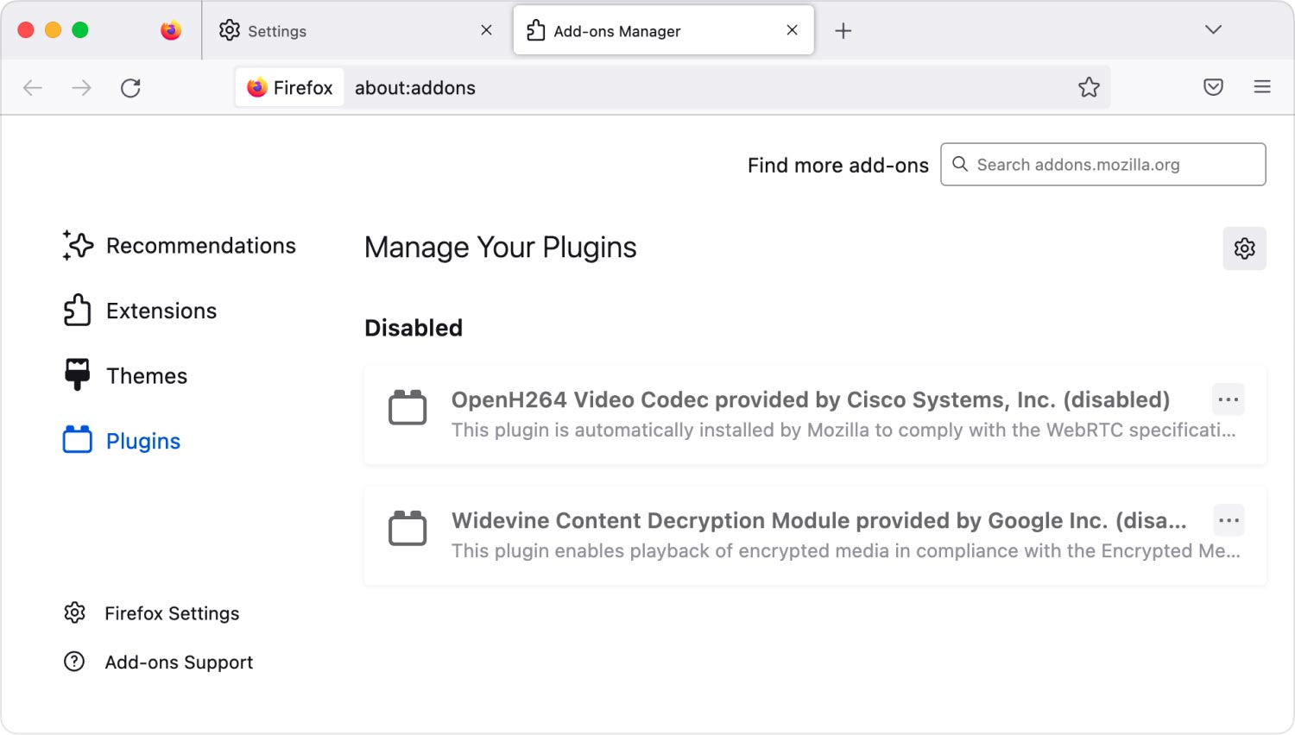The width and height of the screenshot is (1295, 735).
Task: Click the magnifier icon in add-ons search
Action: coord(959,164)
